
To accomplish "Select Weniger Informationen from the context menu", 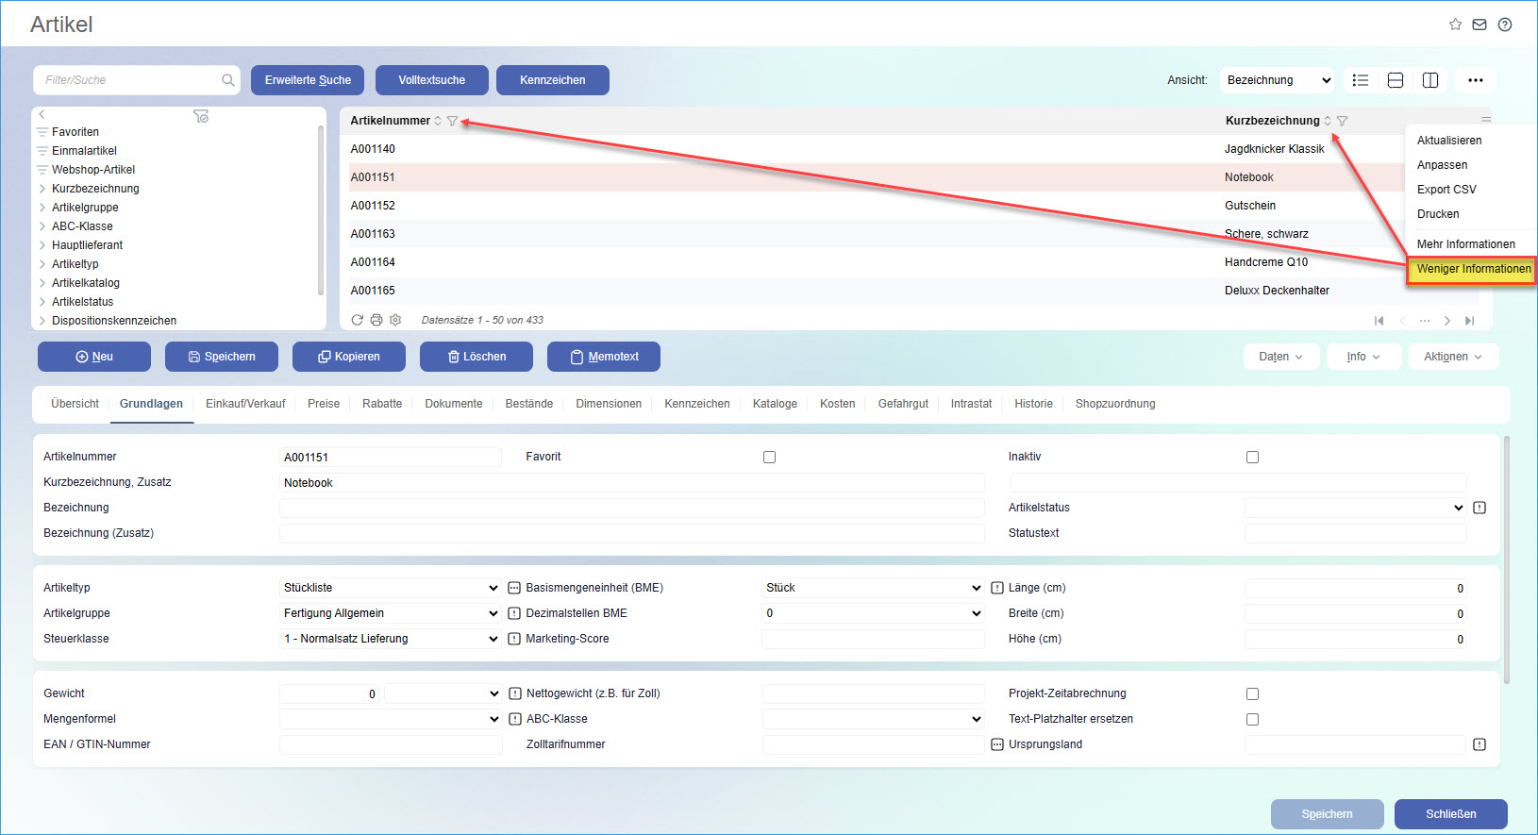I will [x=1473, y=269].
